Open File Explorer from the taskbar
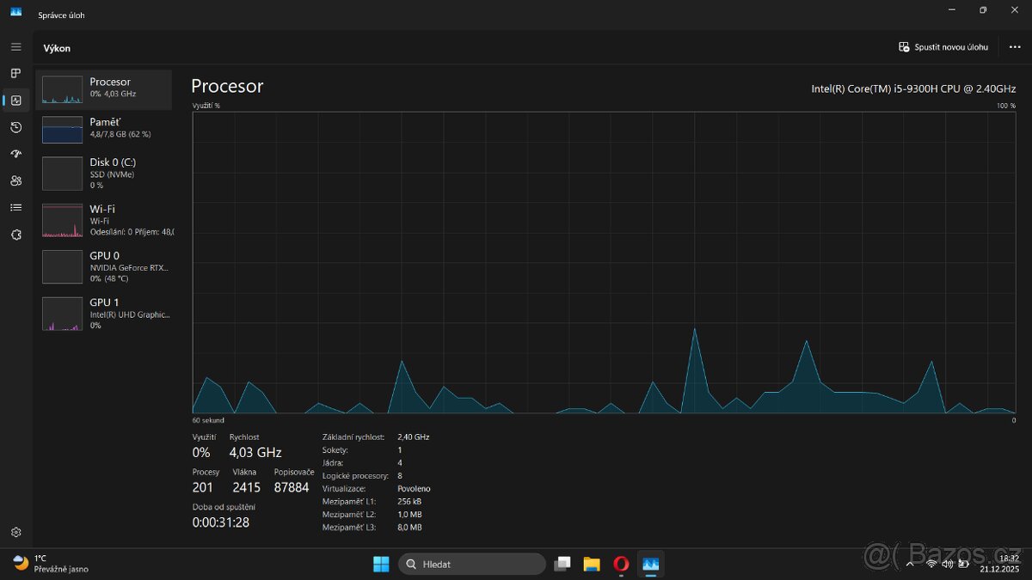Screen dimensions: 1032x580 (x=592, y=564)
